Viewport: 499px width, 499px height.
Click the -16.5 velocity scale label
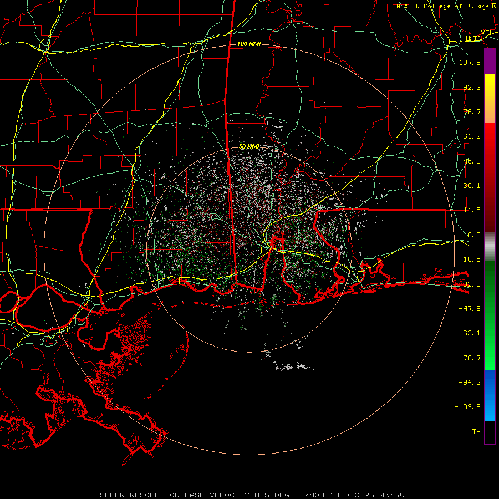pos(470,259)
